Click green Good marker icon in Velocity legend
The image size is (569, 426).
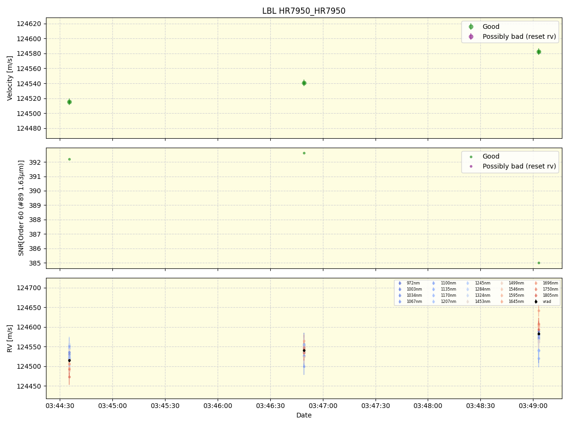coord(471,27)
